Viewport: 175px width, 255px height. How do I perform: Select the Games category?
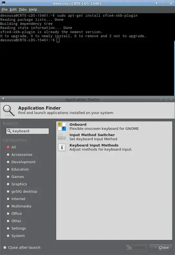point(15,177)
